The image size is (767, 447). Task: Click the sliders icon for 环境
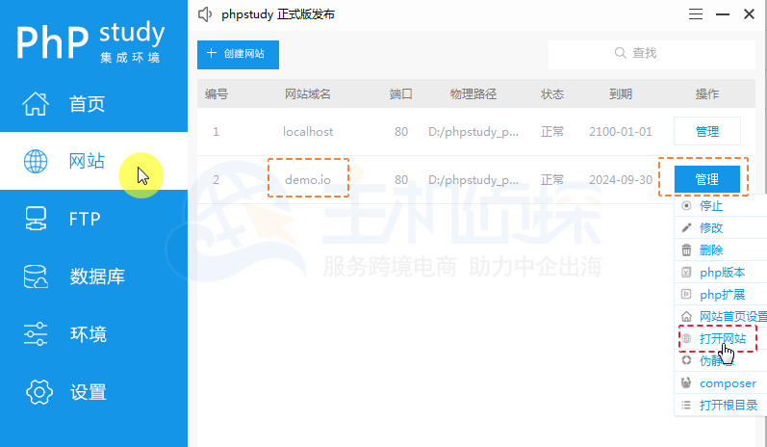36,334
